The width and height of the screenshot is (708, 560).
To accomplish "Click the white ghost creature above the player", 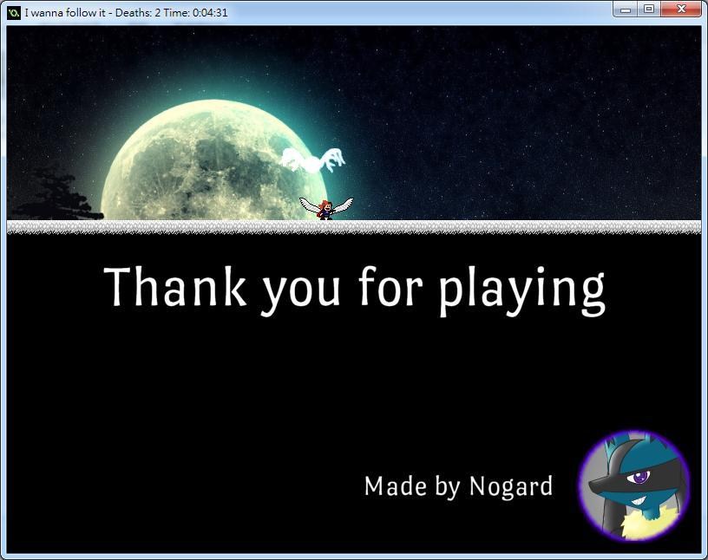I will (312, 160).
